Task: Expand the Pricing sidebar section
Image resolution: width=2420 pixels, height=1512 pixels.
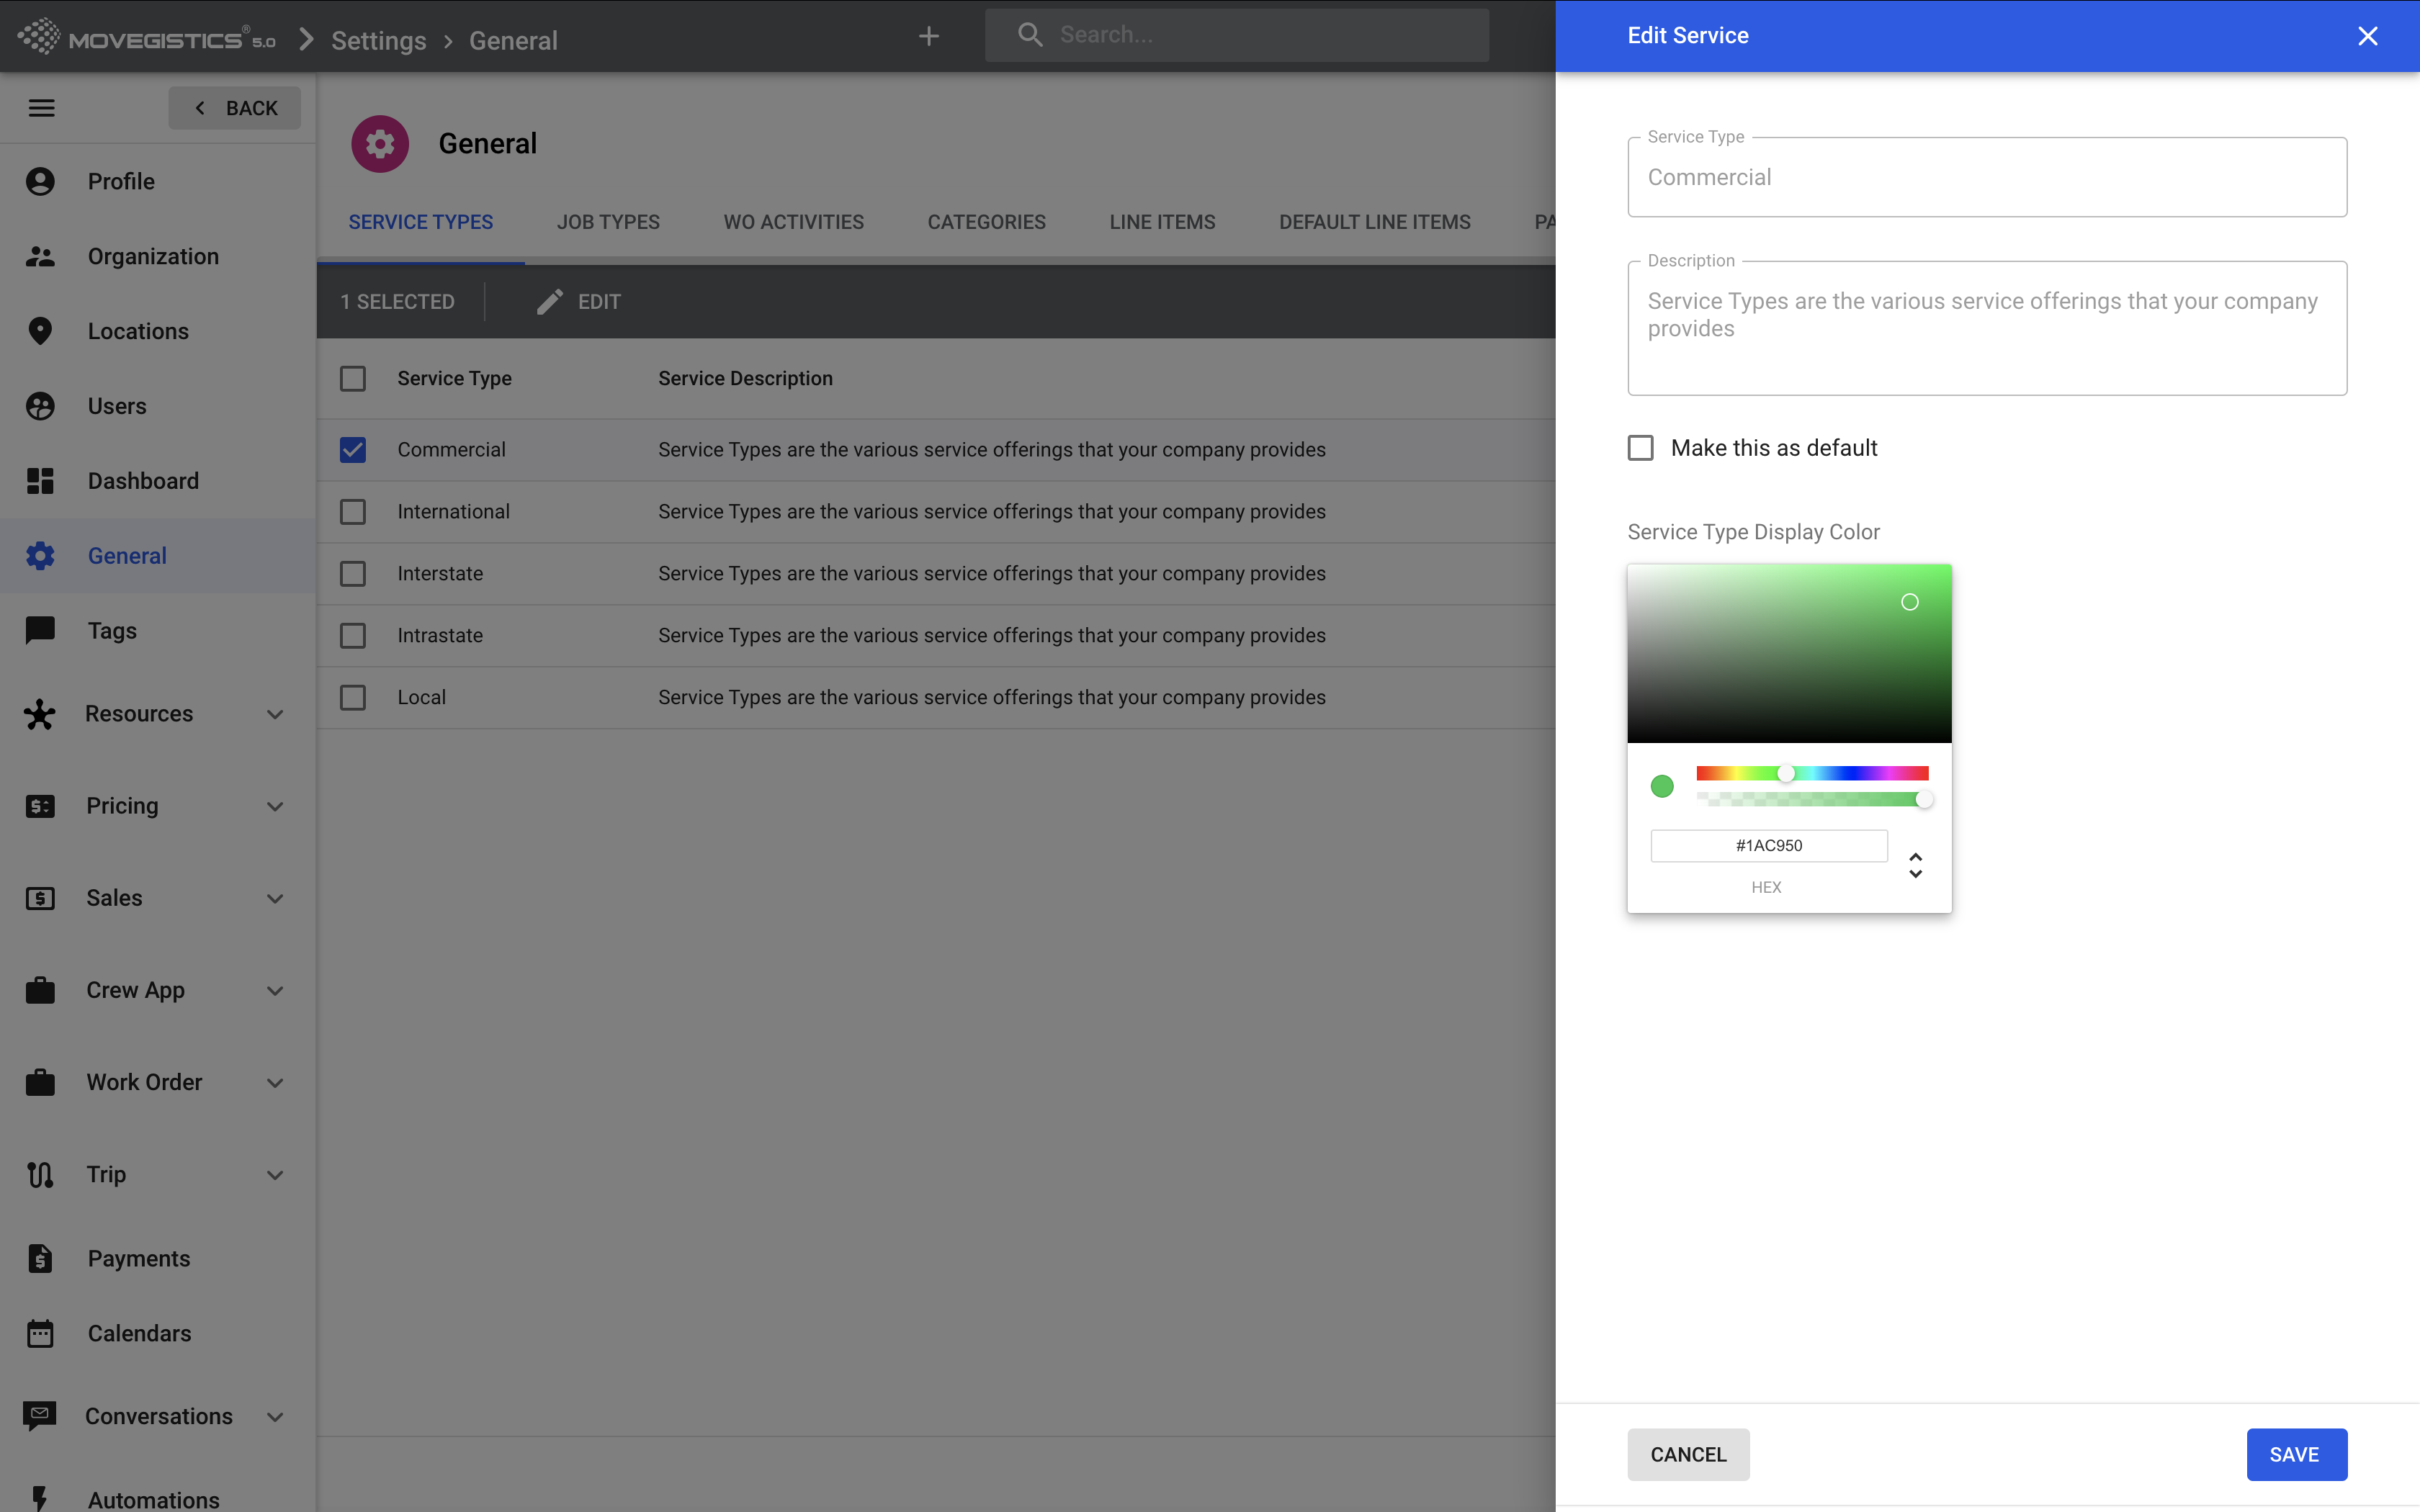Action: click(275, 806)
